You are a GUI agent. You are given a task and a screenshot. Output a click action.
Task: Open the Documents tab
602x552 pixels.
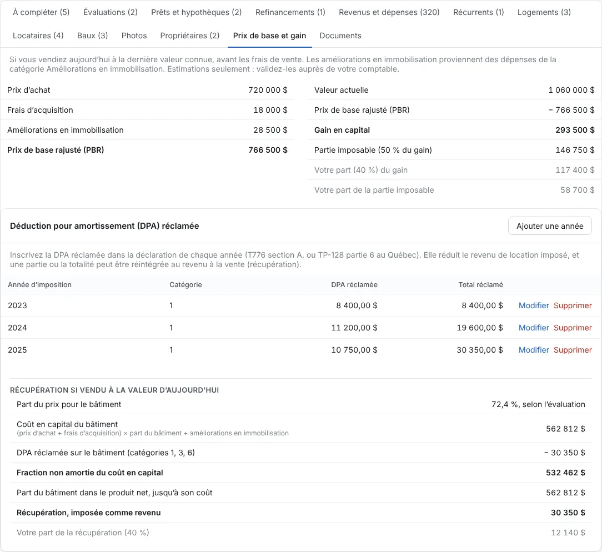point(340,36)
